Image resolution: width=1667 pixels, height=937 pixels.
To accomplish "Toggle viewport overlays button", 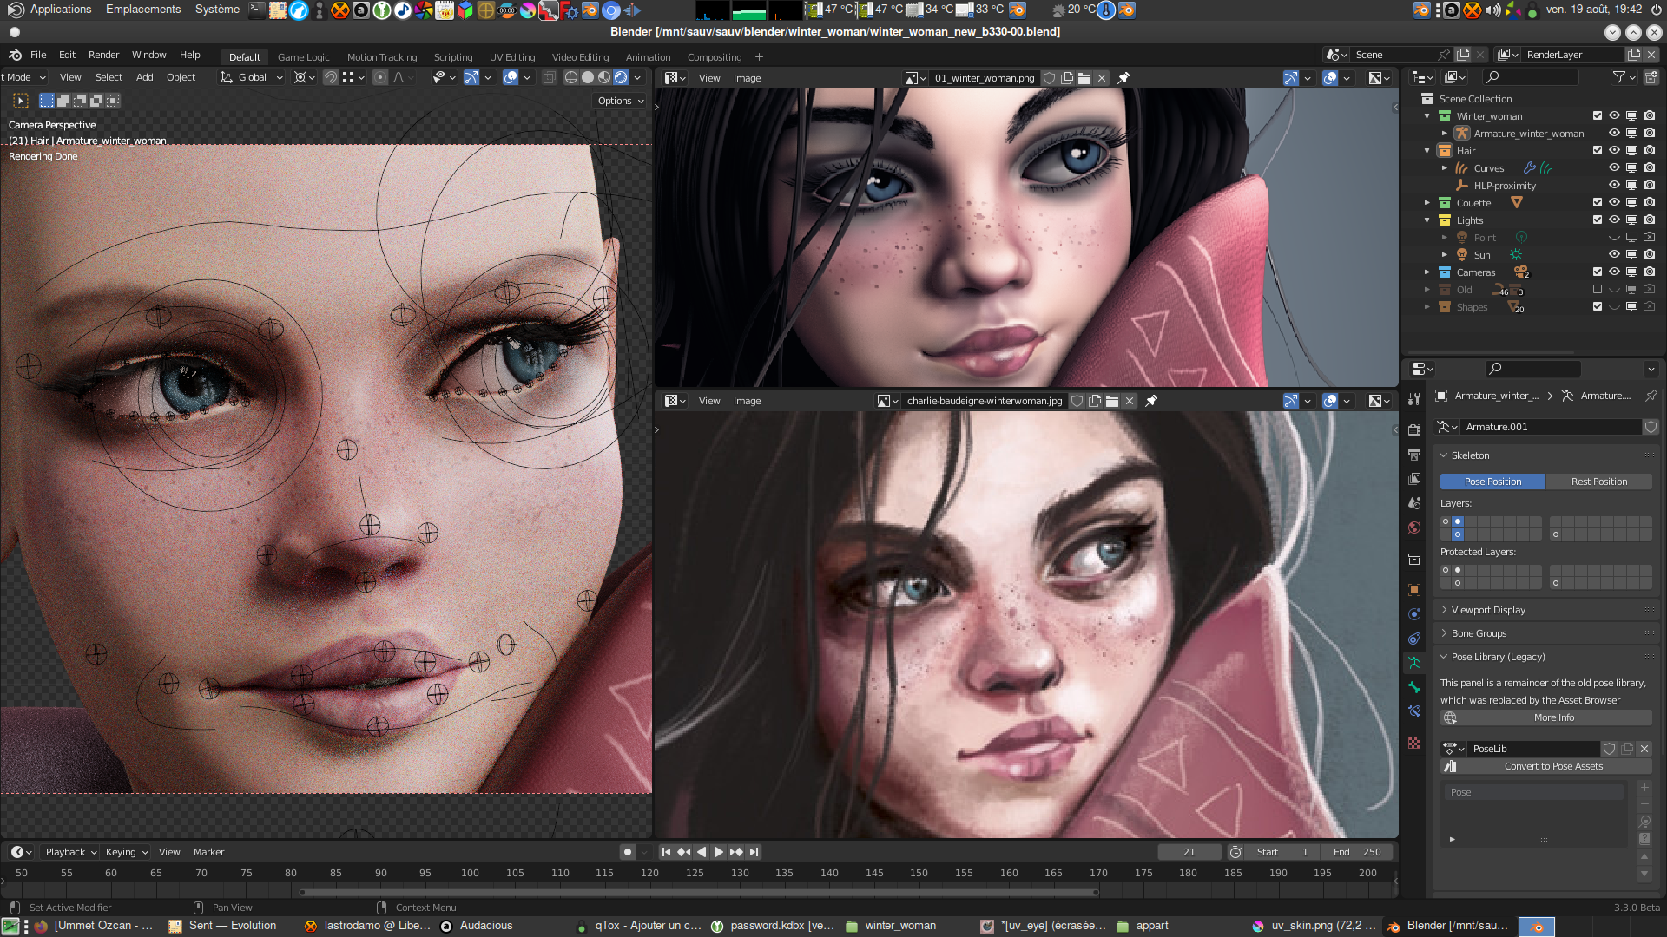I will click(x=511, y=77).
